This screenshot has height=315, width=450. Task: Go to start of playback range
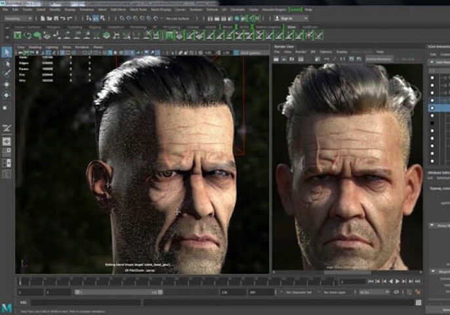pyautogui.click(x=371, y=282)
